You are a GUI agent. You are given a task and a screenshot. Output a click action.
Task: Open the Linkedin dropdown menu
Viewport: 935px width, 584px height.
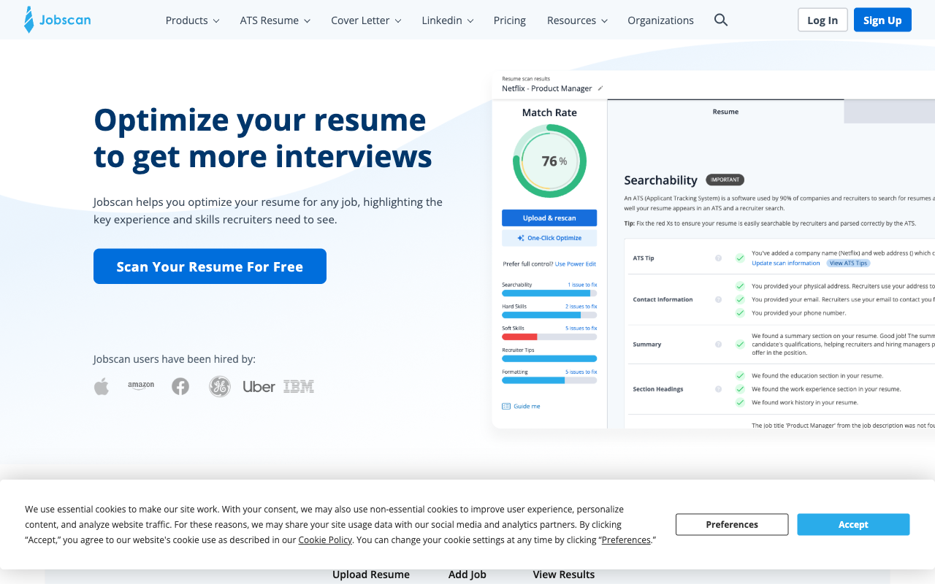pyautogui.click(x=448, y=20)
